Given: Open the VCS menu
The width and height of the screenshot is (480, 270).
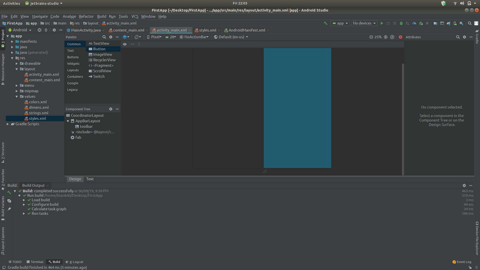Looking at the screenshot, I should coord(135,16).
